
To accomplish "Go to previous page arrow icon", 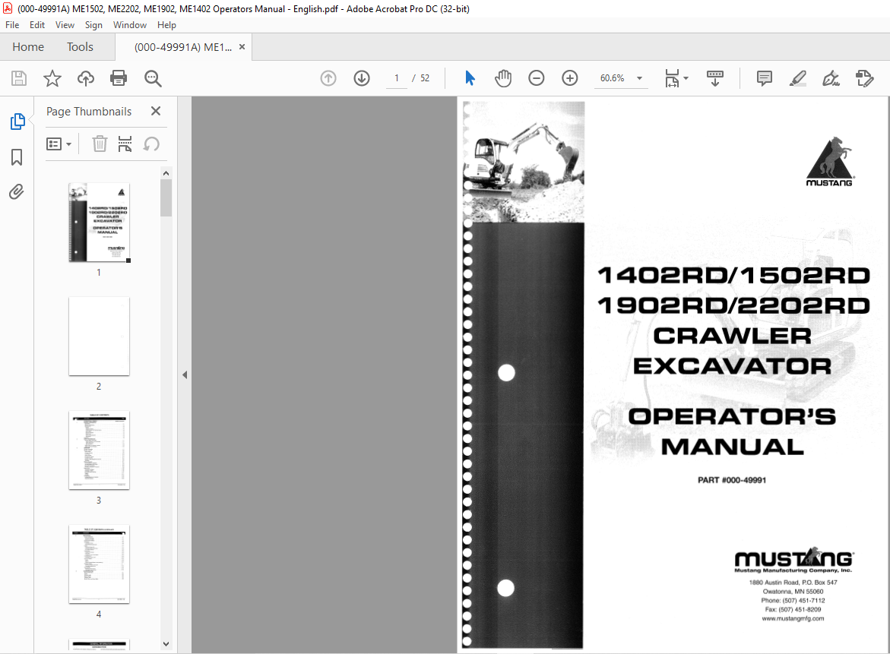I will (328, 78).
